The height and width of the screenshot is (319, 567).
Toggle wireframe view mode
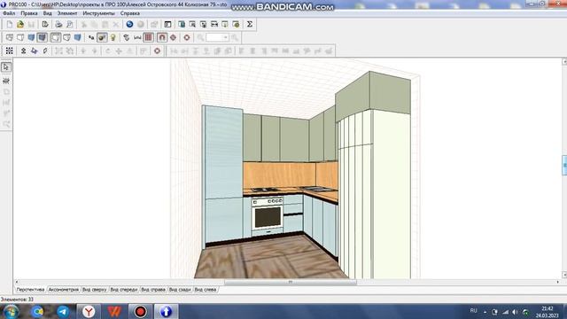[x=10, y=37]
